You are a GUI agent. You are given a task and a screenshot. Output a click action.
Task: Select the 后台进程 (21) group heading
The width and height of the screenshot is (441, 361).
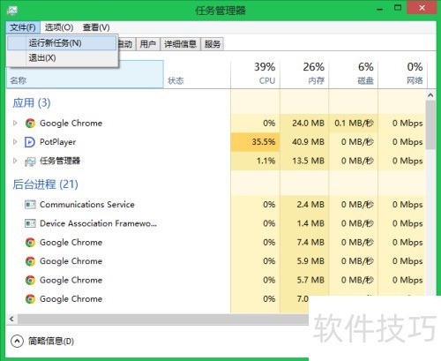tap(45, 184)
